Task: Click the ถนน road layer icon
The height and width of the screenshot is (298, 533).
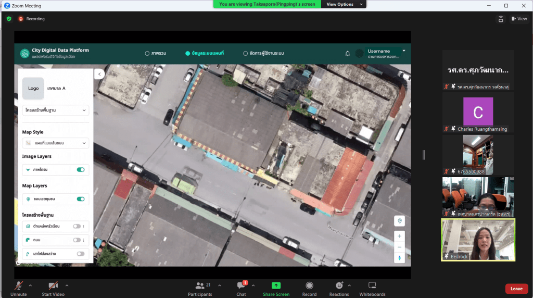Action: coord(28,240)
